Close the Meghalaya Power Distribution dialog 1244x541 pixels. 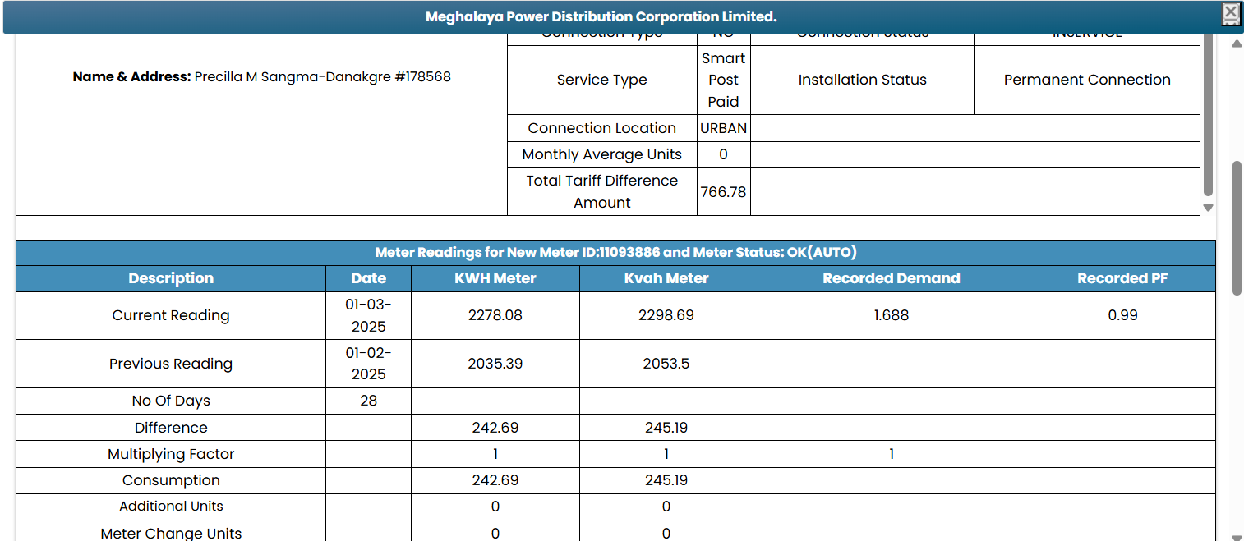tap(1230, 11)
